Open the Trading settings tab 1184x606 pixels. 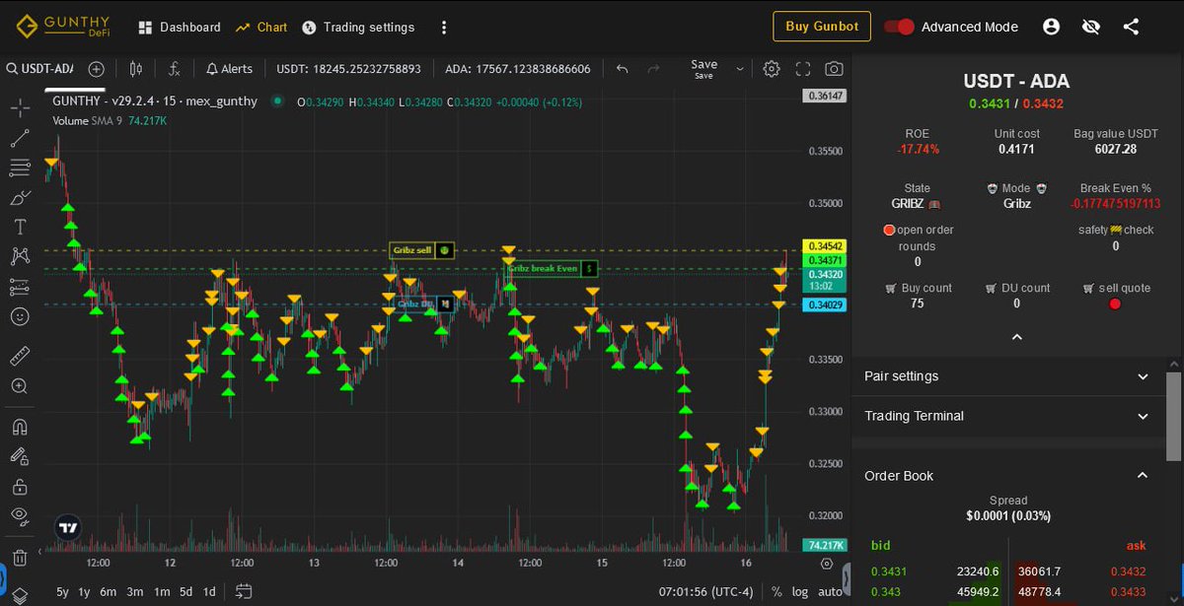(358, 28)
